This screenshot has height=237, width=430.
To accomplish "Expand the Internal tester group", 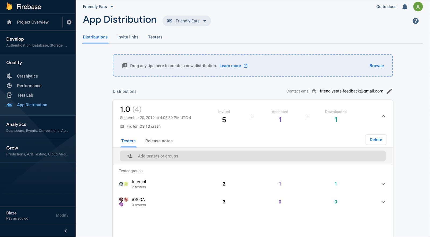I will tap(383, 184).
